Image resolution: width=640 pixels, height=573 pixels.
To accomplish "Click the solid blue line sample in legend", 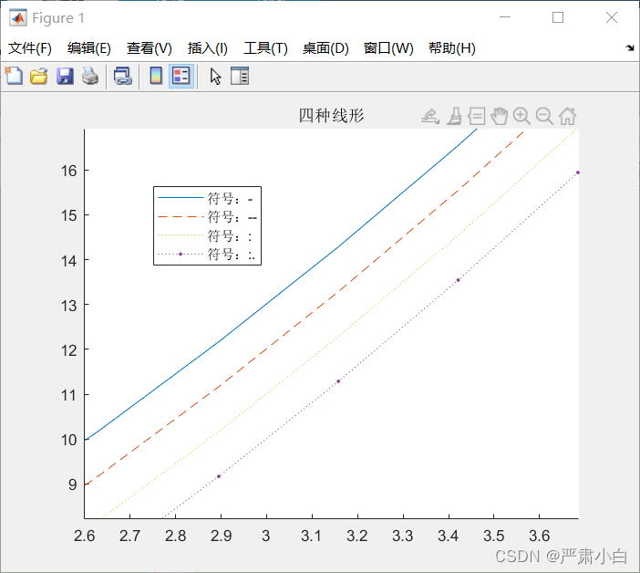I will coord(181,198).
